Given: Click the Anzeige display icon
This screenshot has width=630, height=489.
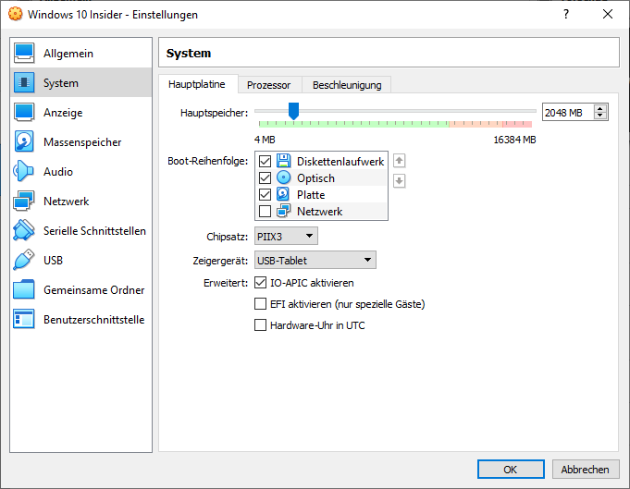Looking at the screenshot, I should click(x=24, y=113).
